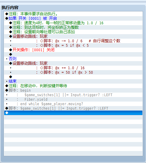Select 脚本：begin command line
This screenshot has width=146, height=163.
coord(73,90)
